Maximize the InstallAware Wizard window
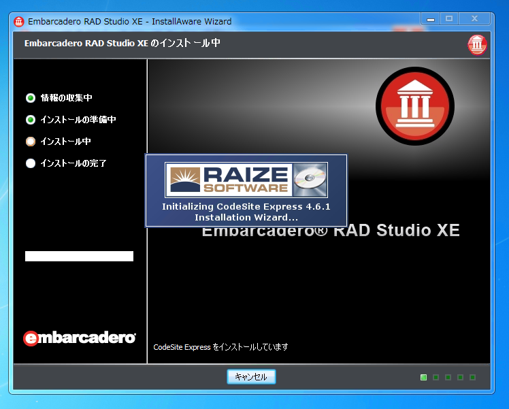 [x=449, y=19]
